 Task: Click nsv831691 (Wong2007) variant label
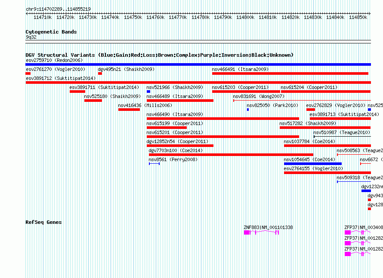point(259,96)
